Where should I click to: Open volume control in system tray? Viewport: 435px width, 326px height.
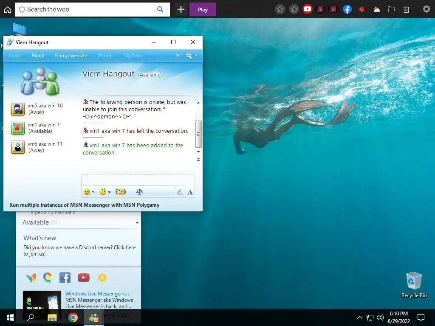tap(380, 318)
